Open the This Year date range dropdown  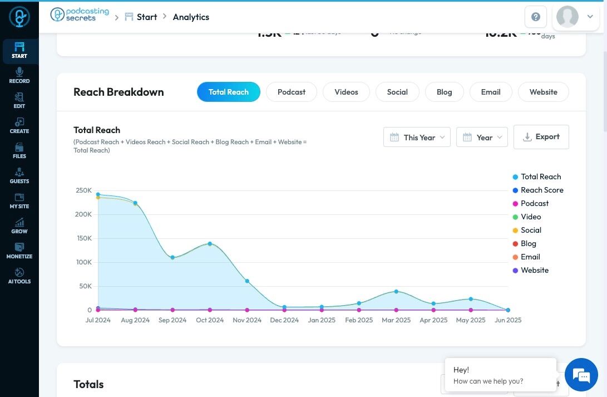pos(417,137)
